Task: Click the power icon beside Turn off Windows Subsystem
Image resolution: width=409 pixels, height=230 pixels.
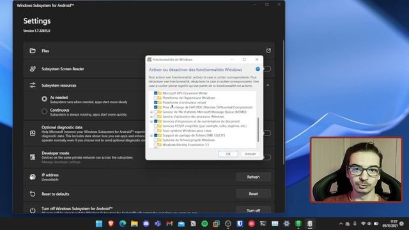Action: pyautogui.click(x=33, y=210)
